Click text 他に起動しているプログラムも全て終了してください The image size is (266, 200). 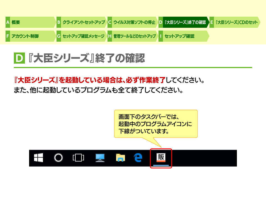105,90
